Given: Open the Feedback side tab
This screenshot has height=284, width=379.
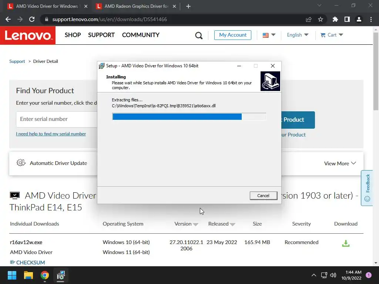Looking at the screenshot, I should (x=367, y=188).
